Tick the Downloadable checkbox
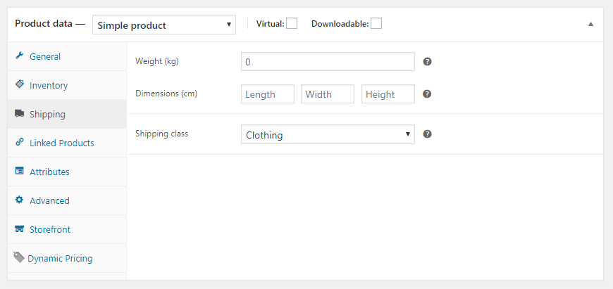The width and height of the screenshot is (613, 289). coord(376,24)
